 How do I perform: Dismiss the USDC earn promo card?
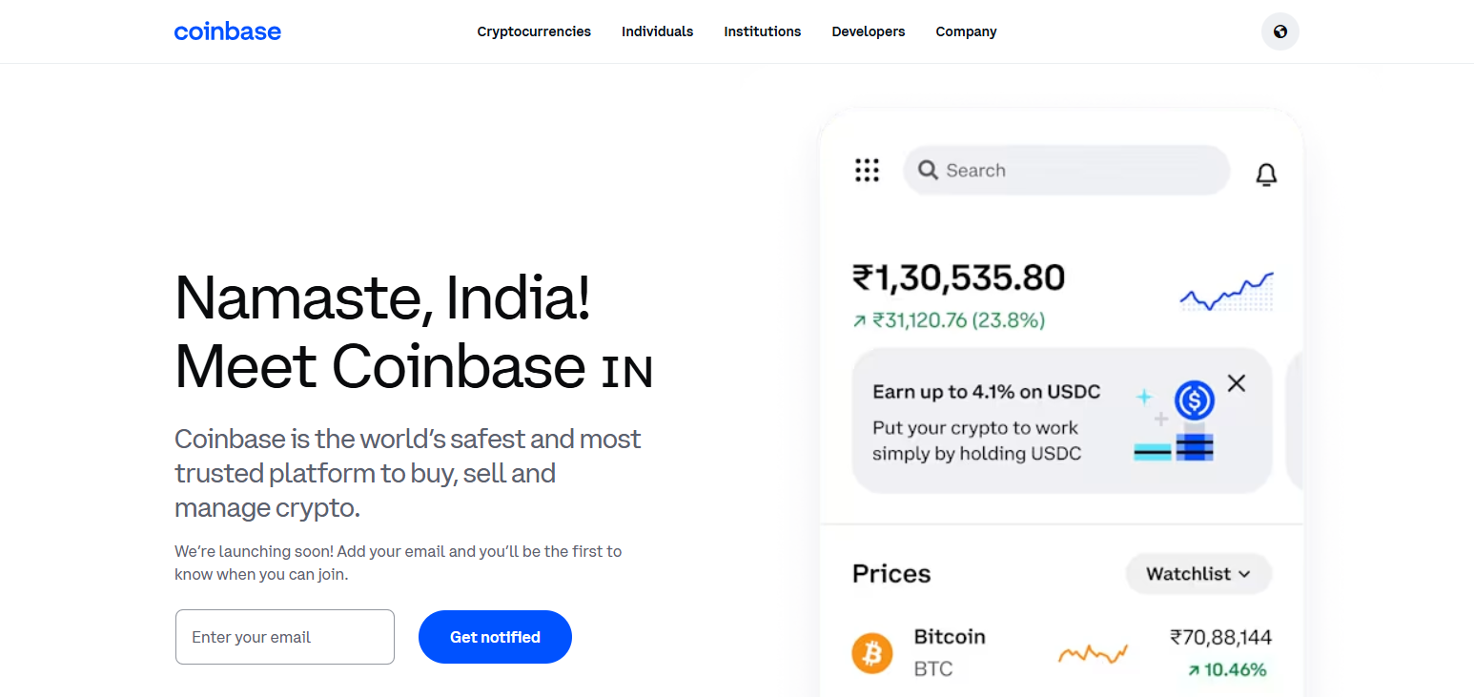click(x=1237, y=383)
